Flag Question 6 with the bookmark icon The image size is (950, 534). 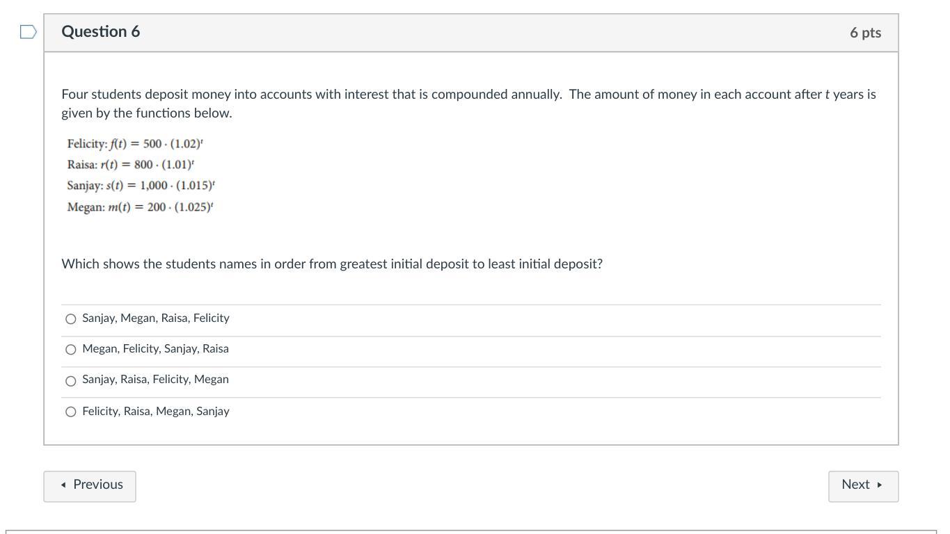coord(28,32)
